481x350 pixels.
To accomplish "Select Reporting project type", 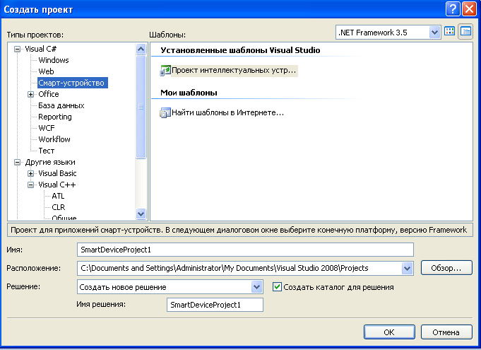I will [x=55, y=117].
